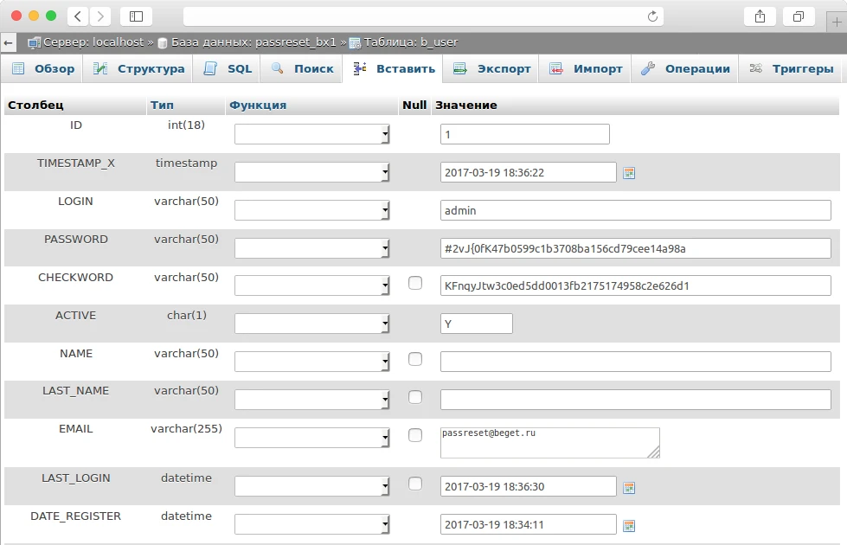Enable Null checkbox for LAST_NAME row

click(415, 396)
